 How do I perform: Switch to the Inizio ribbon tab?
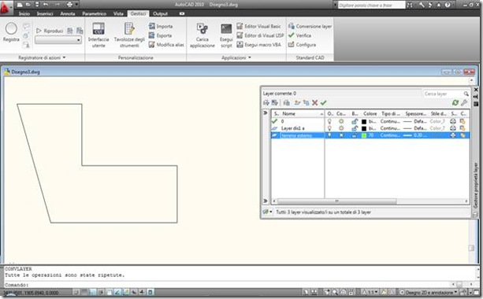[24, 13]
